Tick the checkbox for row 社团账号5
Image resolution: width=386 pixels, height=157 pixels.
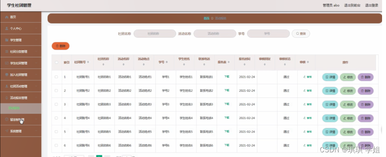(56, 132)
